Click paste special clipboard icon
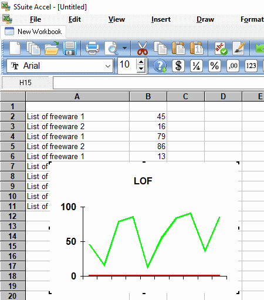 tap(197, 48)
